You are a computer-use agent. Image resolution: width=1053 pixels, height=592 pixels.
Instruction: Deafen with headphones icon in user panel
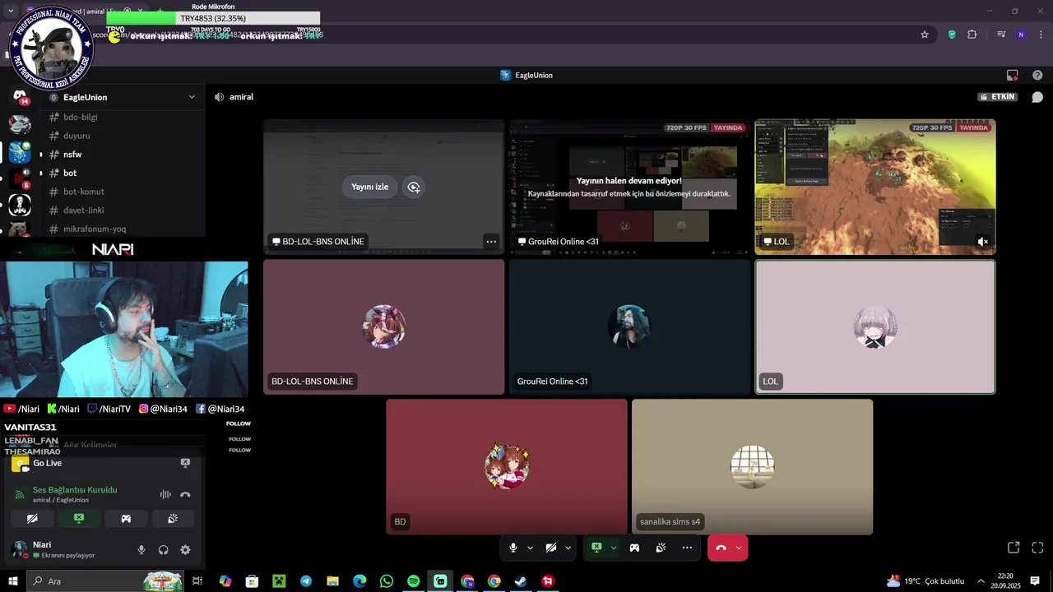click(x=163, y=550)
